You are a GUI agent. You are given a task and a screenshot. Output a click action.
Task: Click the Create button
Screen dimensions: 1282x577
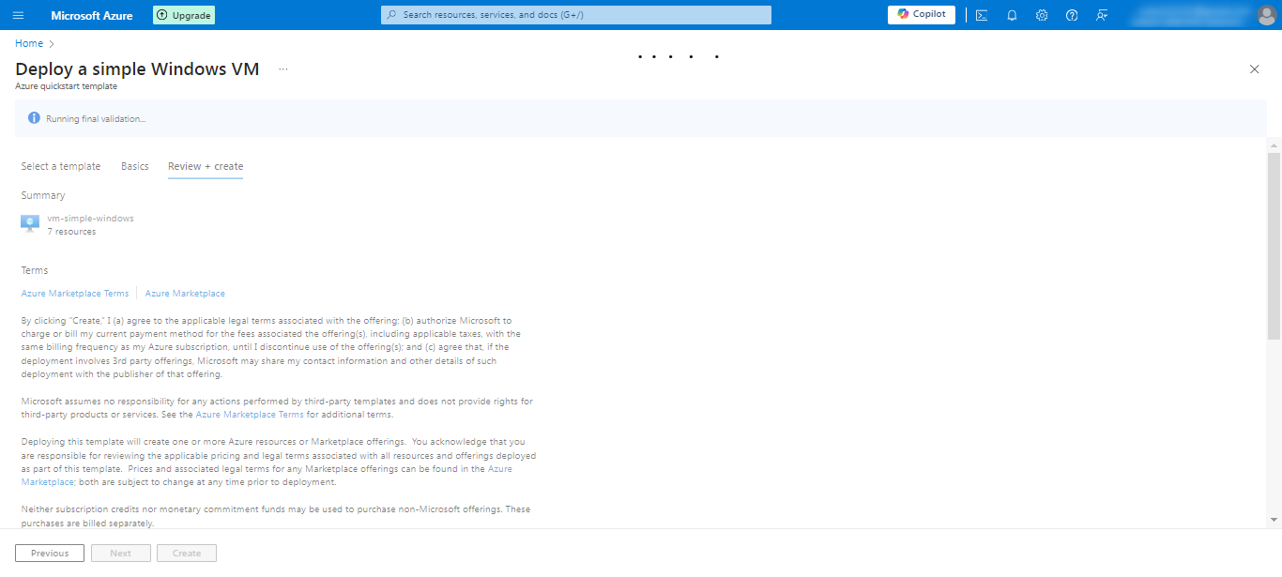coord(187,554)
